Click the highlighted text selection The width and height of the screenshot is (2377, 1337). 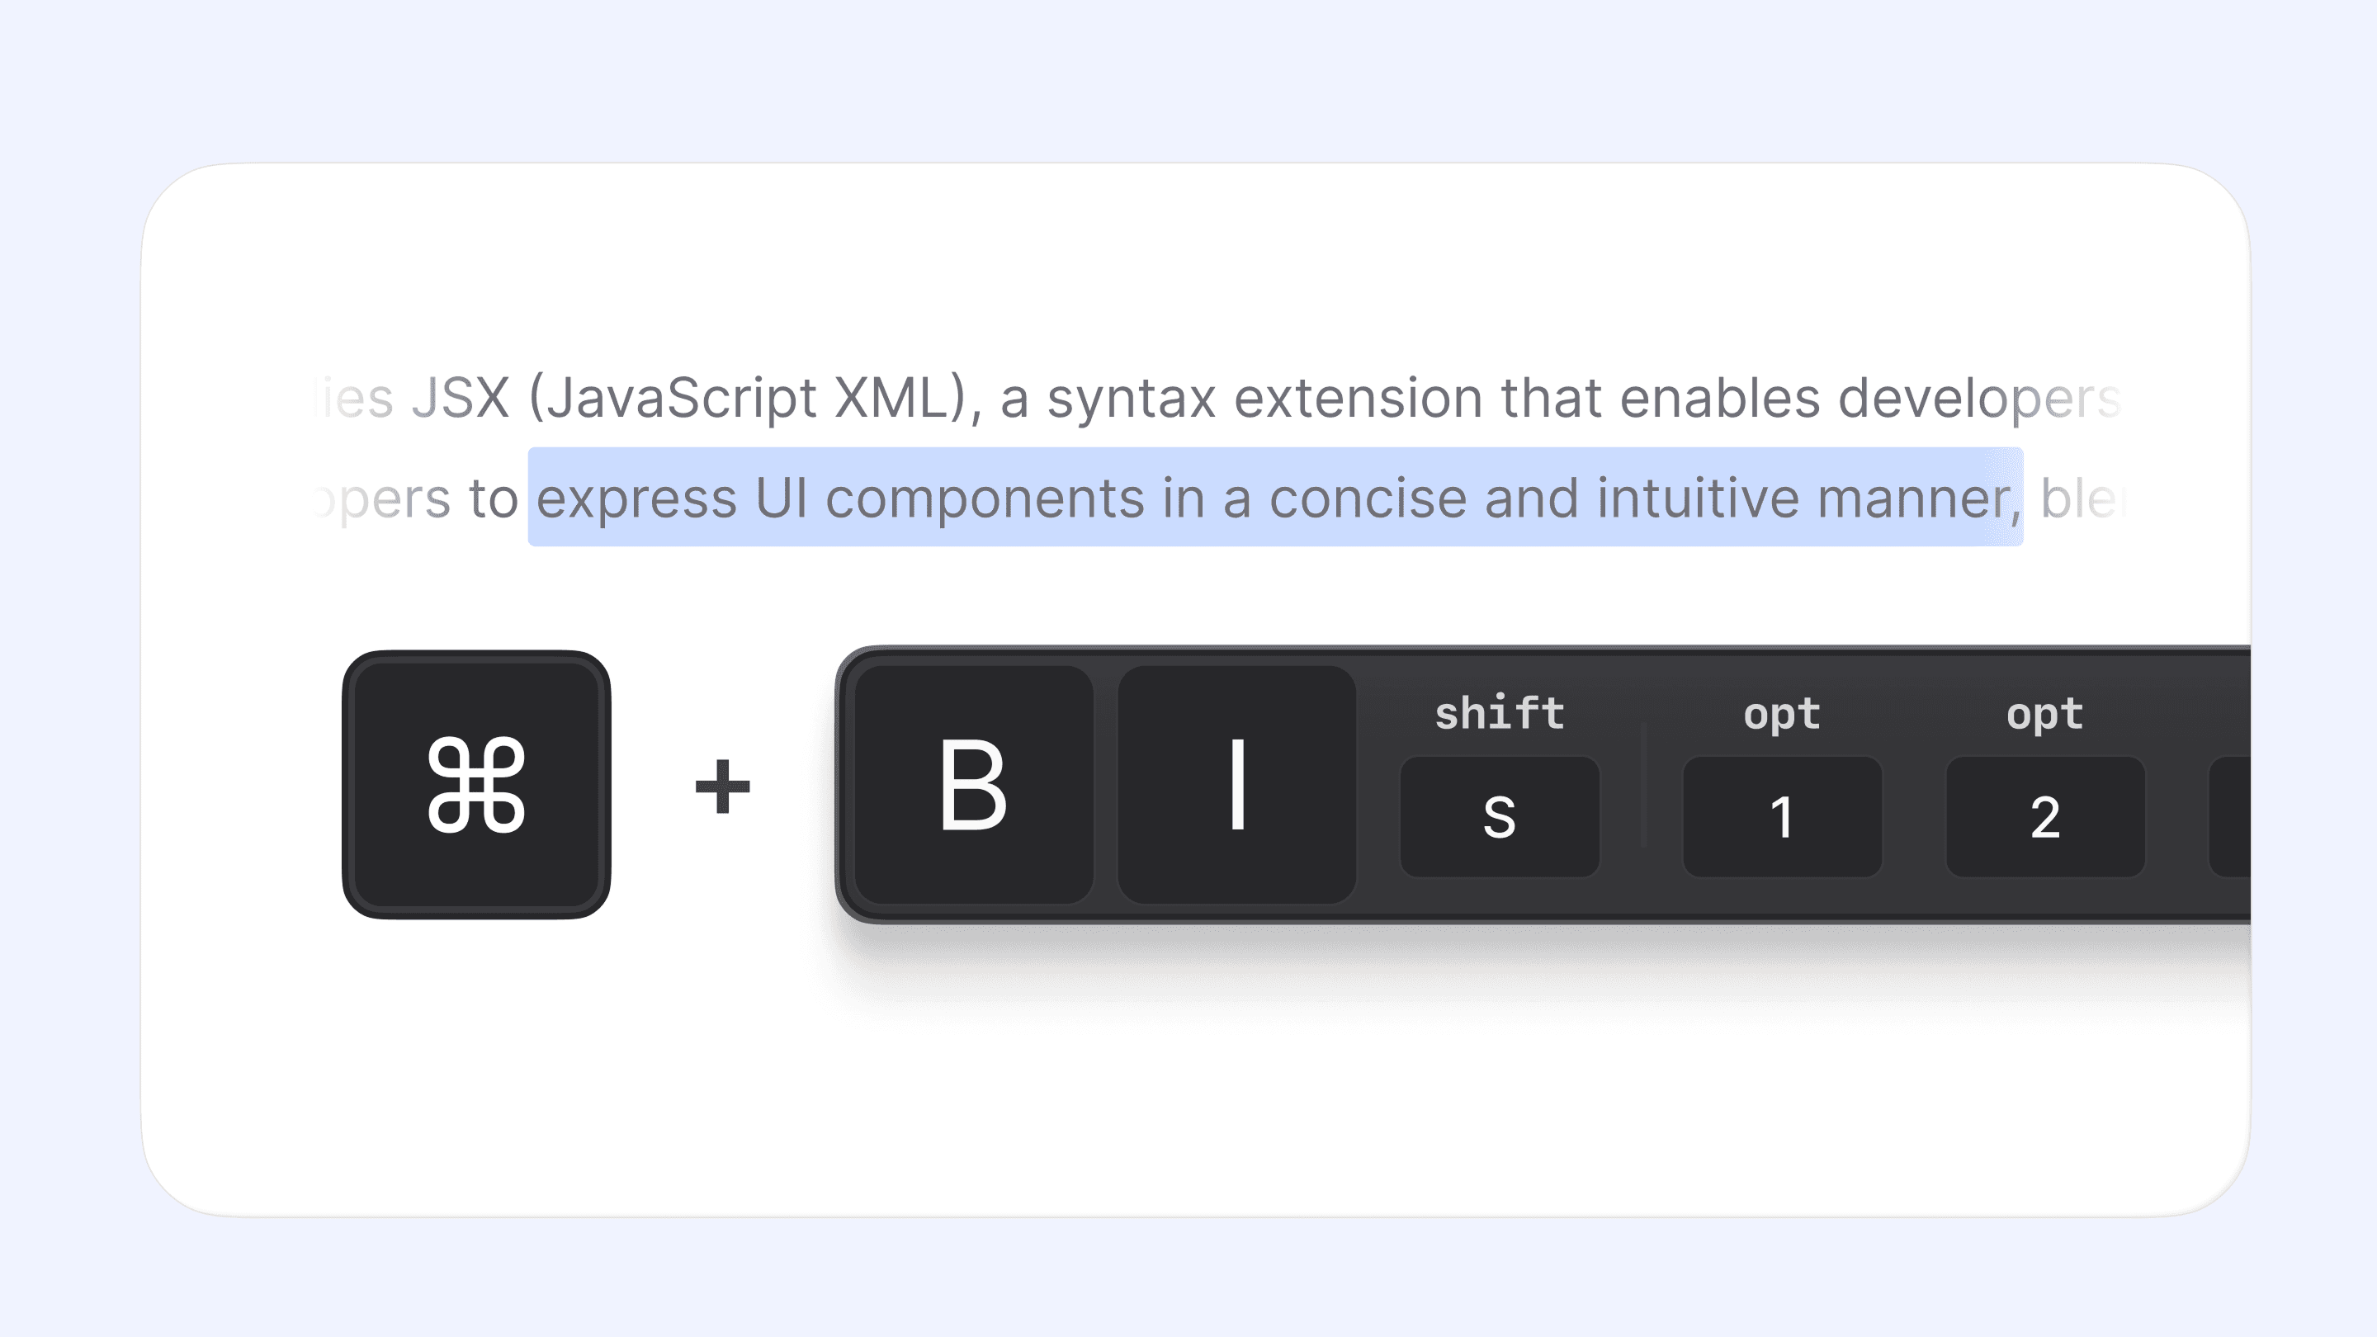(x=1275, y=496)
